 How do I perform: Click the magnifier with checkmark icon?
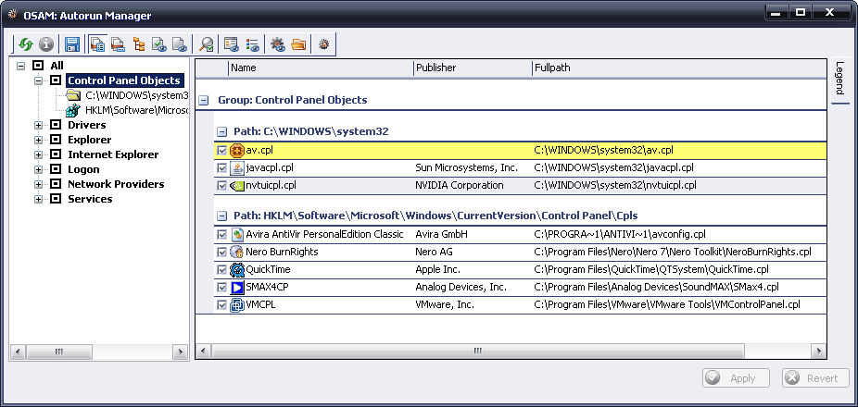click(207, 43)
